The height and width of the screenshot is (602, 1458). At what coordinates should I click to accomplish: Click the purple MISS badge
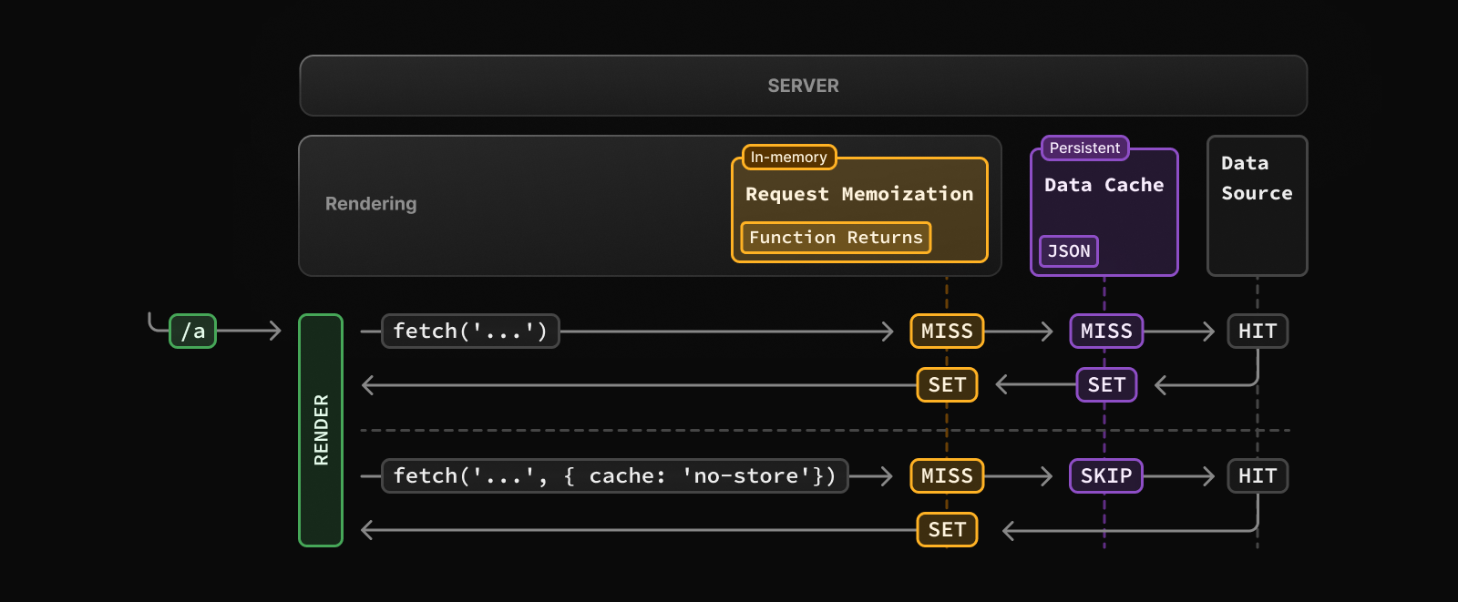pyautogui.click(x=1106, y=332)
